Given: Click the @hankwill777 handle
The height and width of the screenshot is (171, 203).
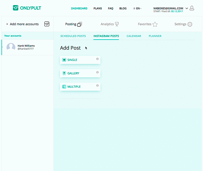Looking at the screenshot, I should tap(26, 49).
